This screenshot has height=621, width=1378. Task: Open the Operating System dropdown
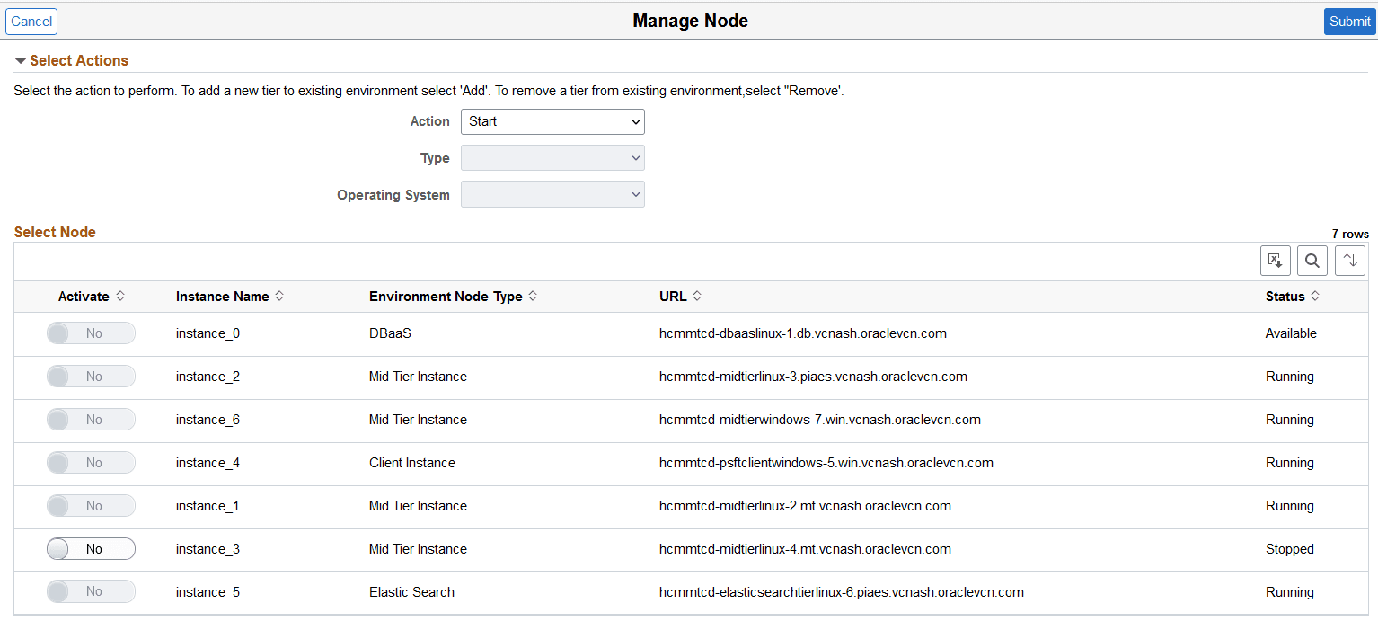point(552,193)
